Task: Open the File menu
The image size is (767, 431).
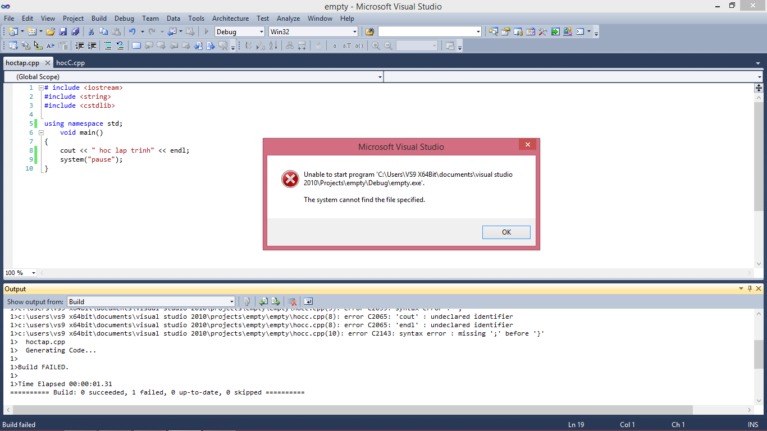Action: coord(9,19)
